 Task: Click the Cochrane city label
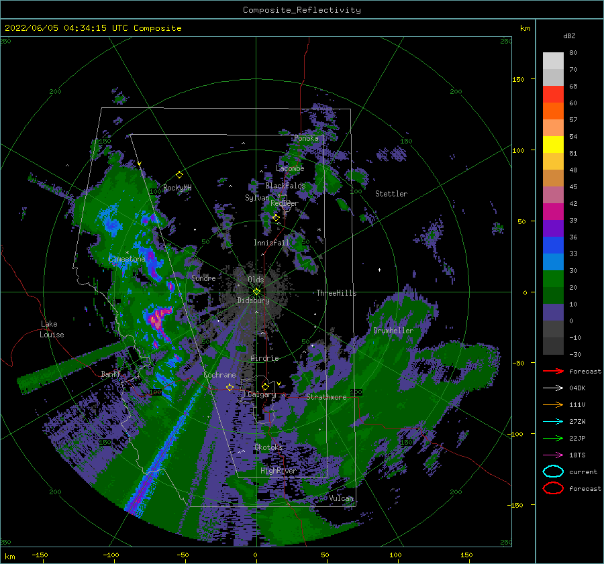[219, 375]
